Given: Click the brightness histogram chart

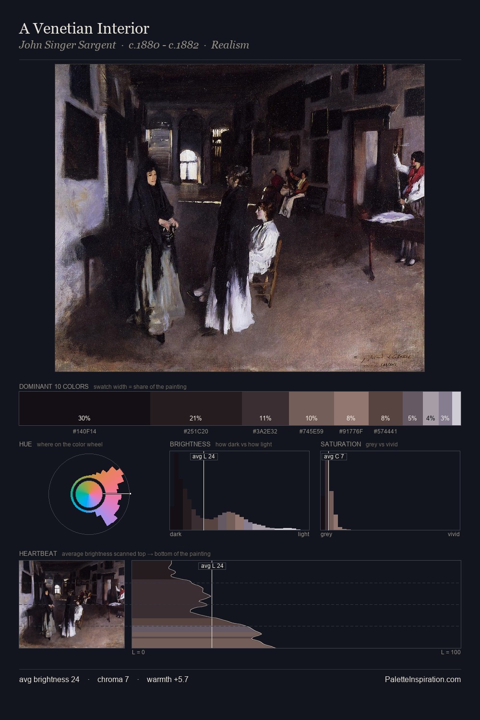Looking at the screenshot, I should point(240,491).
